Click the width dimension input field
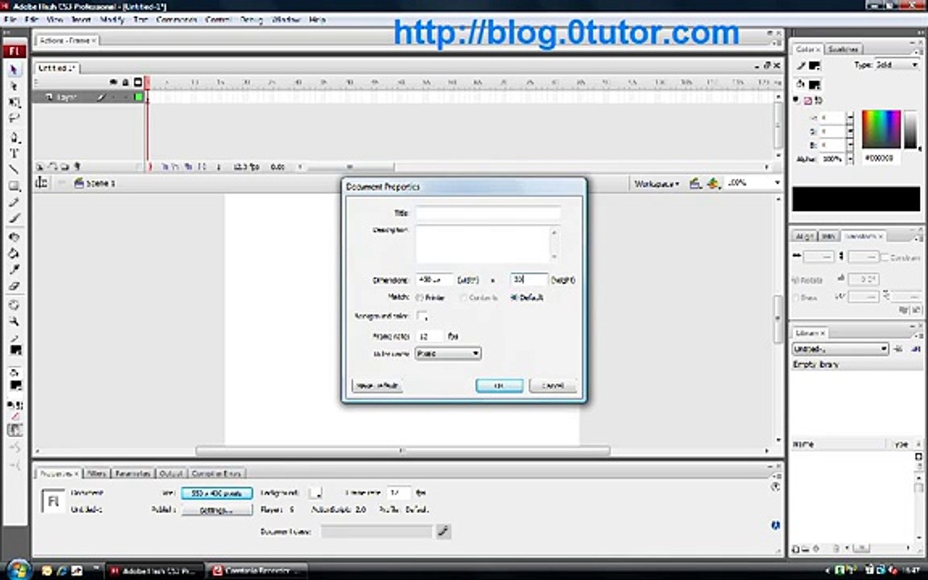 click(x=434, y=280)
